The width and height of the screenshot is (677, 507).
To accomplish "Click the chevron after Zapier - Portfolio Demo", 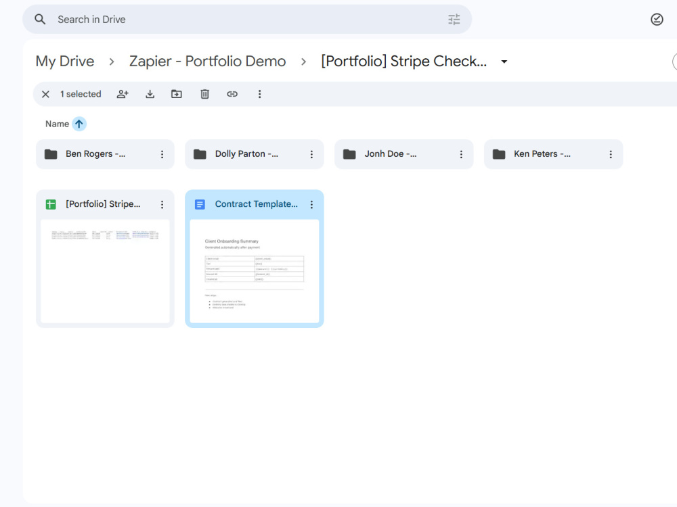I will click(x=303, y=62).
